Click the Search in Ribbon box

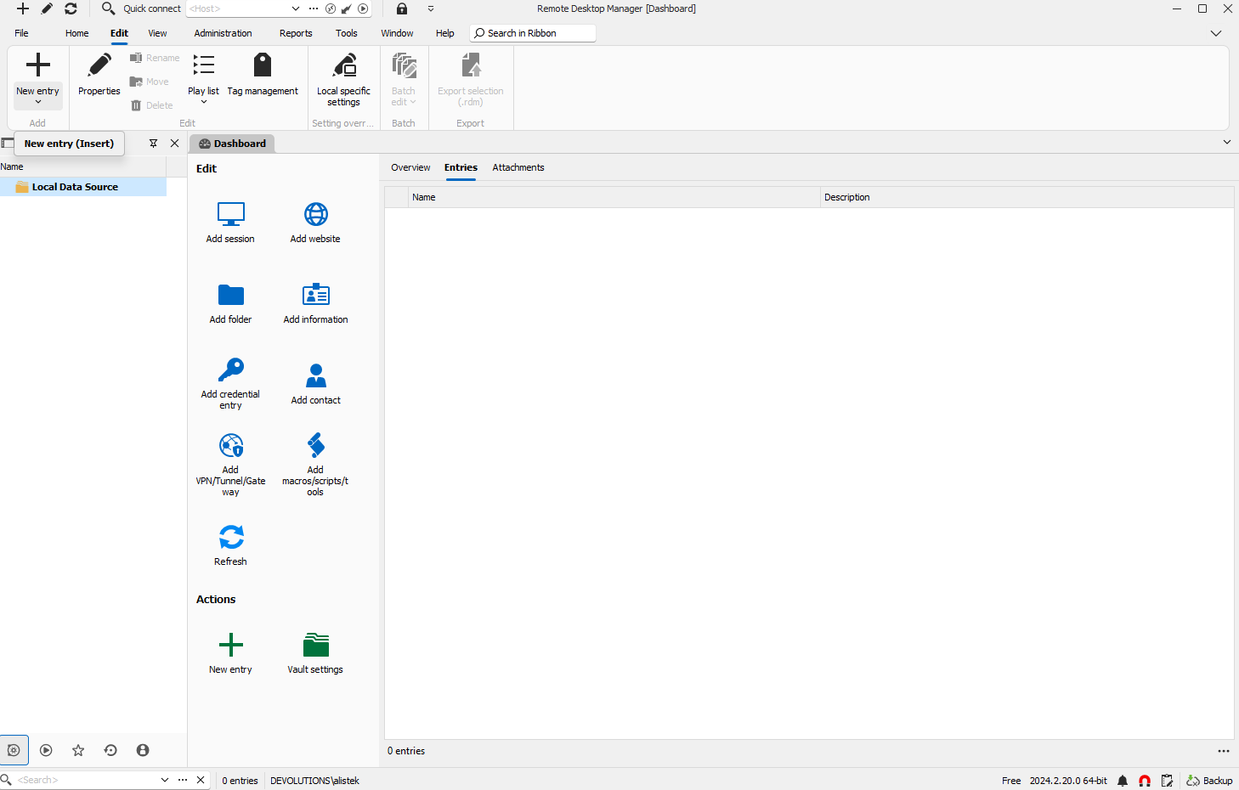533,33
